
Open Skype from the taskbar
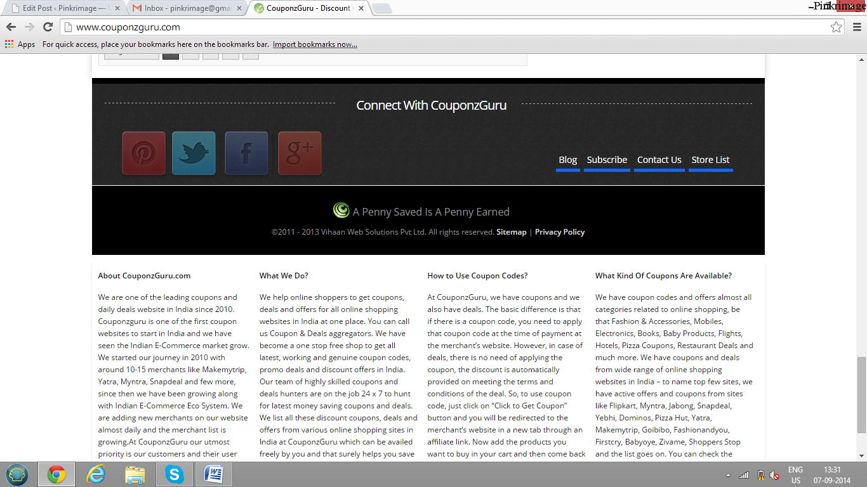(x=175, y=474)
